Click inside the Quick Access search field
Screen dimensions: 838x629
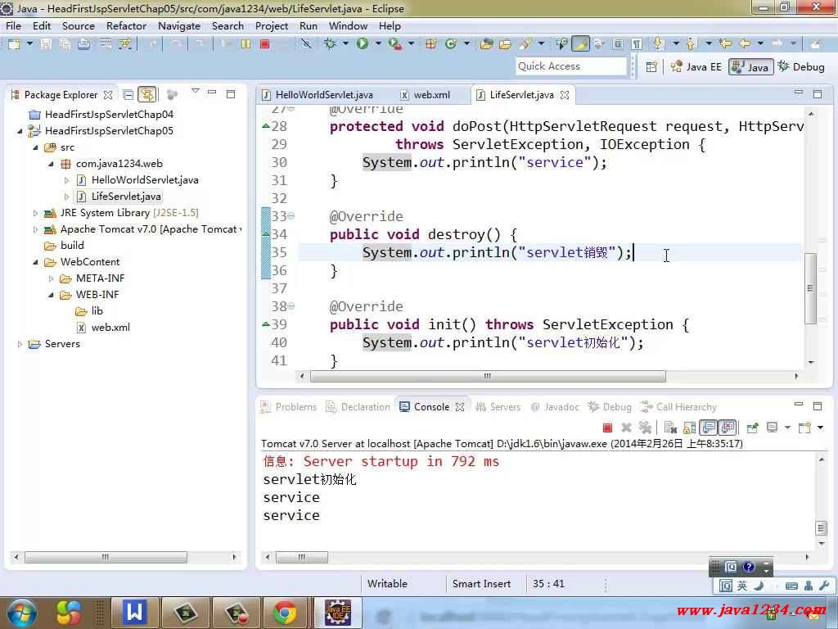click(570, 66)
